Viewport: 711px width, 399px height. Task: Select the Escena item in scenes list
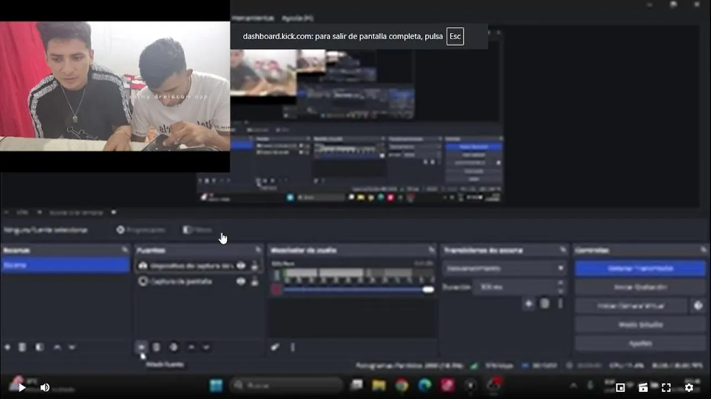coord(65,265)
